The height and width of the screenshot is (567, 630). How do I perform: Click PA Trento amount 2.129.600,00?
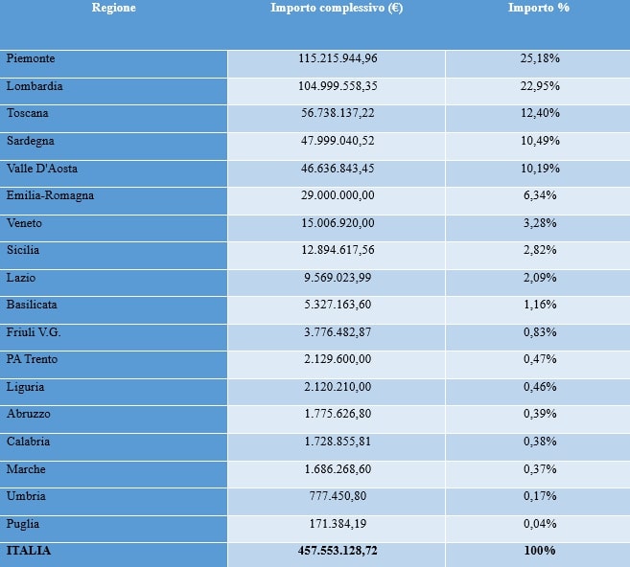pyautogui.click(x=338, y=359)
